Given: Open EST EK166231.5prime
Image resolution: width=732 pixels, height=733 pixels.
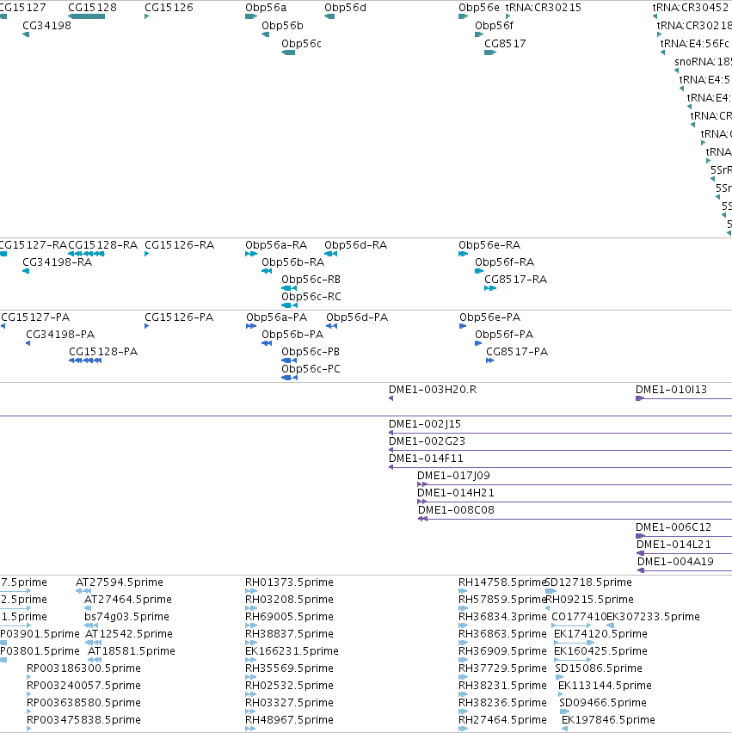Looking at the screenshot, I should (x=251, y=660).
